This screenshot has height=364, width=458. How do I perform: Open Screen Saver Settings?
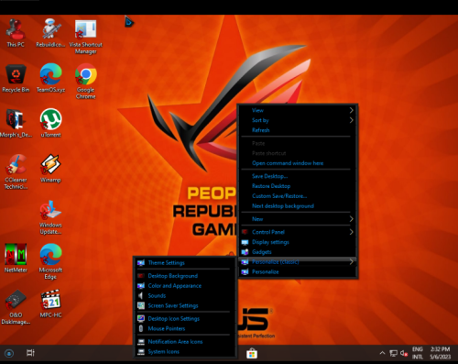click(185, 305)
